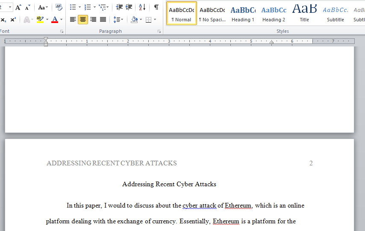Apply the Heading 1 style

pos(243,13)
